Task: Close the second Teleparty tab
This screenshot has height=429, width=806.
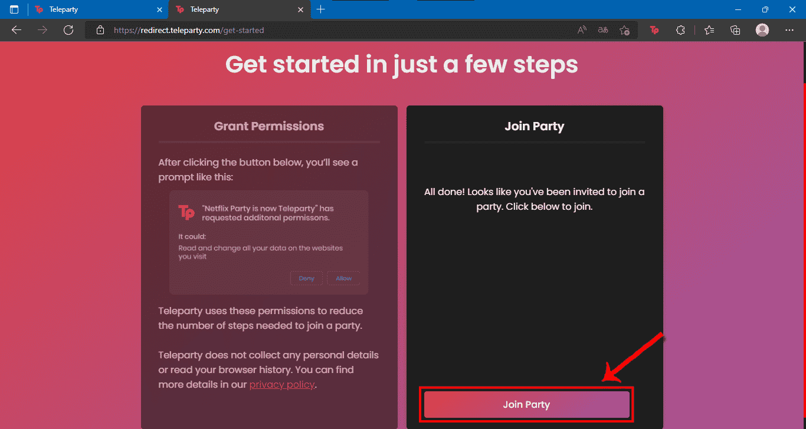Action: click(300, 9)
